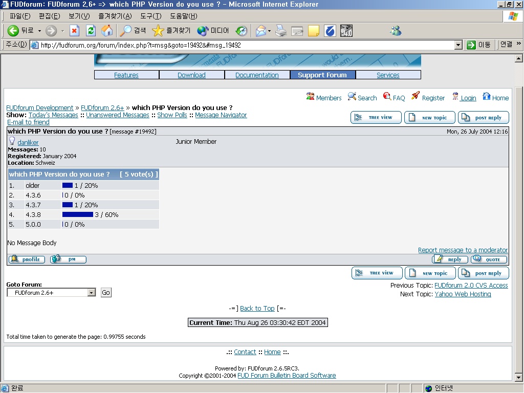Screen dimensions: 524x393
Task: Open the E-mail to friend link
Action: (x=29, y=122)
